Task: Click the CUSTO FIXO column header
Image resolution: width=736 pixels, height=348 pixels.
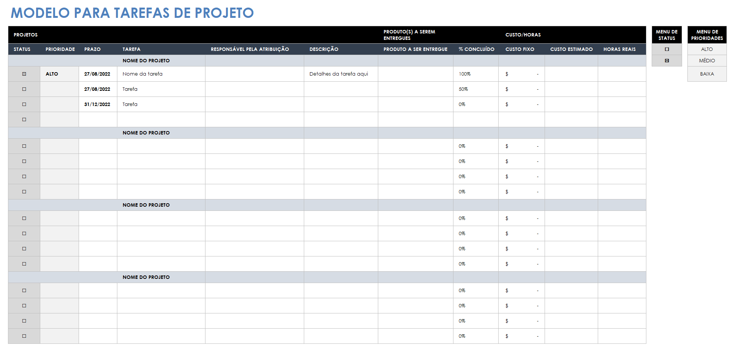Action: tap(520, 49)
